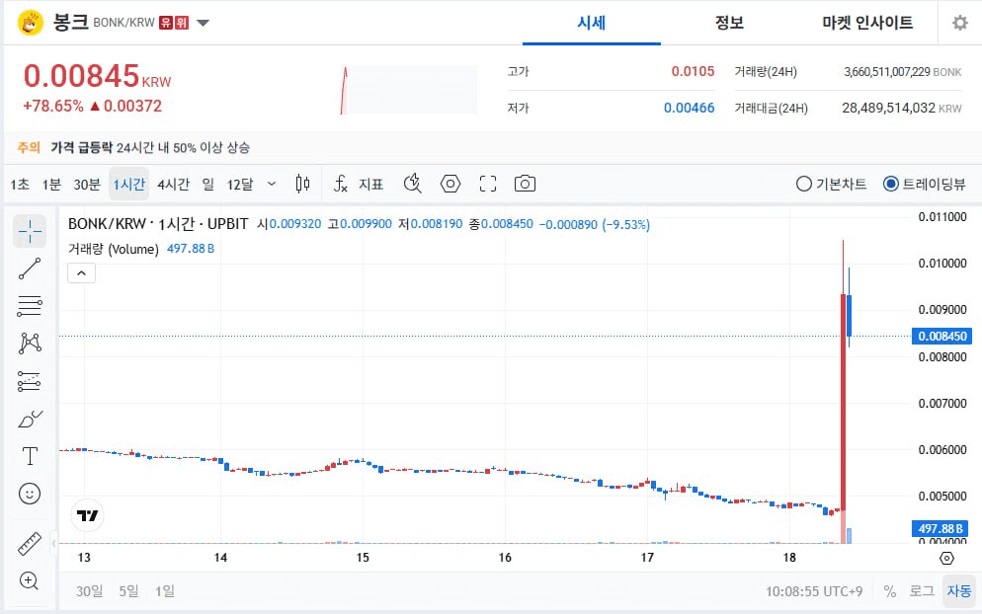Select the trend line drawing tool
982x614 pixels.
coord(30,269)
